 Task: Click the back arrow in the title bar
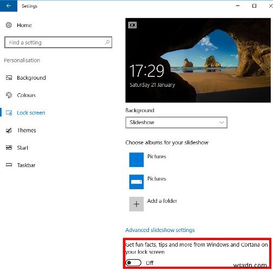point(9,6)
